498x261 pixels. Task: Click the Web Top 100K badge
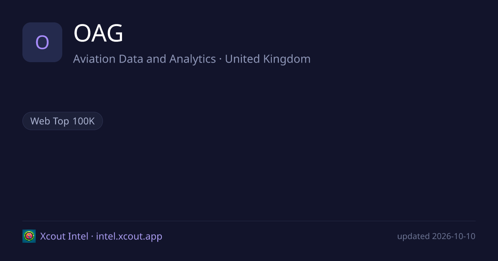point(63,121)
